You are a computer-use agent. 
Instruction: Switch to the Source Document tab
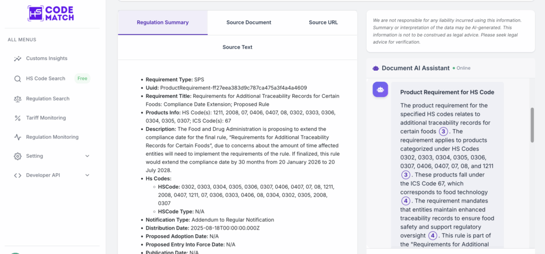[249, 22]
